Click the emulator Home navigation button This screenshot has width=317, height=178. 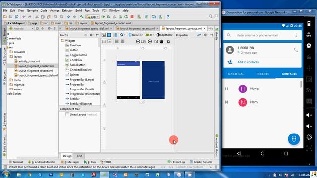263,154
